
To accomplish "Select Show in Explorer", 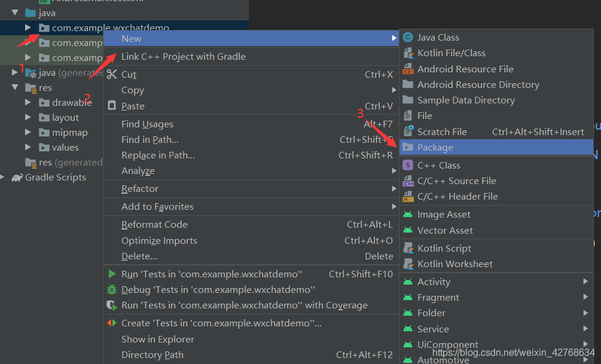I will 157,339.
